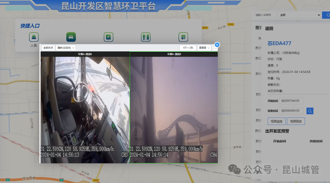Image resolution: width=330 pixels, height=183 pixels.
Task: Select the 1行 × 2列 layout button
Action: click(188, 48)
